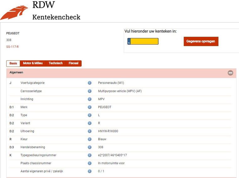Open info icon for Typegoedkeuringsnummer
The height and width of the screenshot is (178, 239).
pos(90,155)
